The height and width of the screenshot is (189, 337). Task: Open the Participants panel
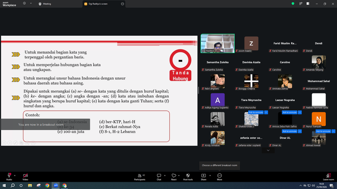tap(140, 177)
